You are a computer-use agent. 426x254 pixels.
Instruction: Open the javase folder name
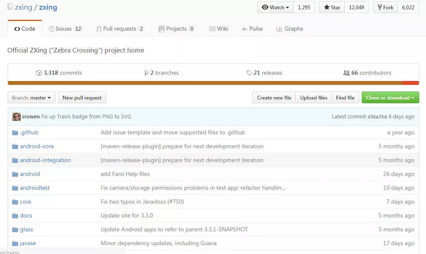(28, 243)
